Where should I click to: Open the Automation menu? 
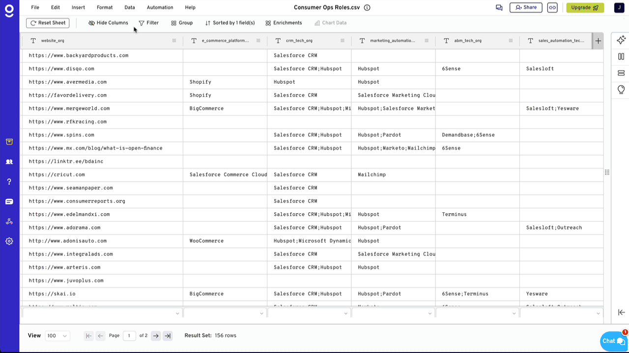tap(160, 8)
